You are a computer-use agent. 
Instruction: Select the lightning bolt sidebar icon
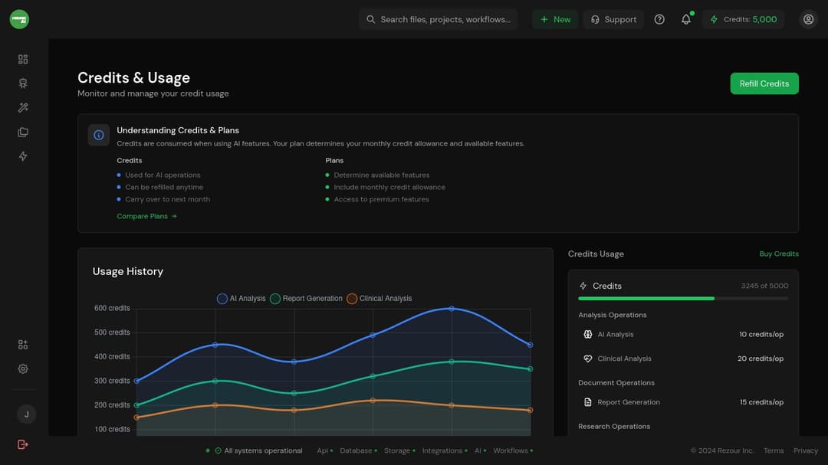[23, 156]
